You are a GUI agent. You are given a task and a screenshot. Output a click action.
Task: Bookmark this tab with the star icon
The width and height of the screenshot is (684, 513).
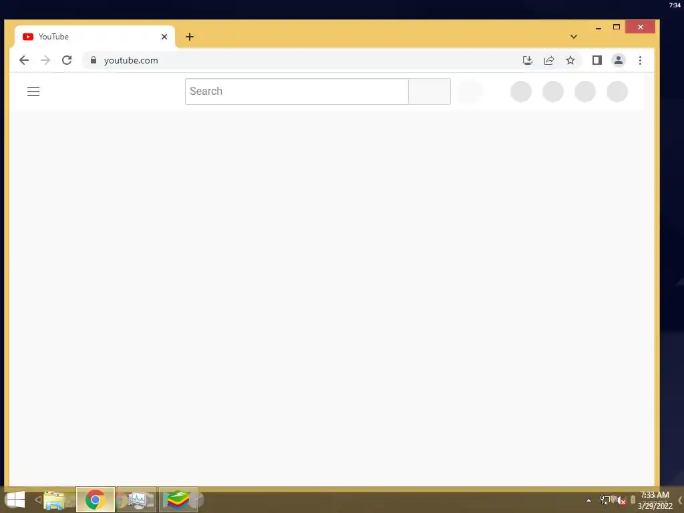570,60
